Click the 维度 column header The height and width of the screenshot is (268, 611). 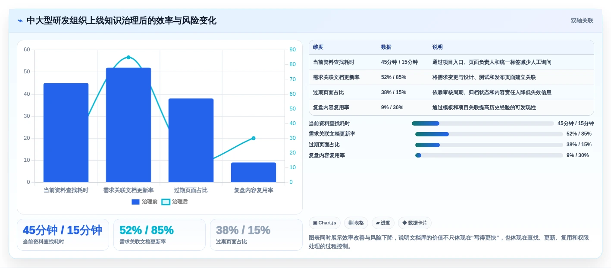(318, 47)
